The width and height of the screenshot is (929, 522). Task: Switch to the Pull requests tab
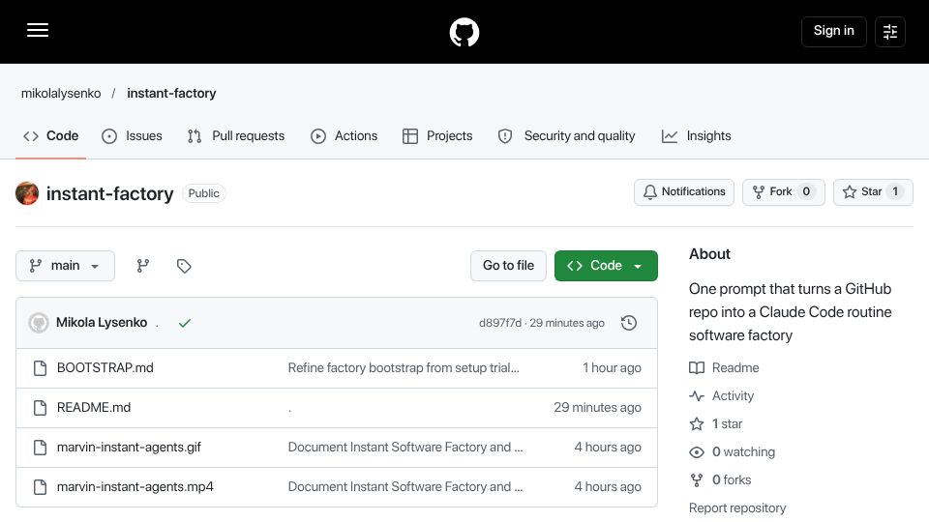236,136
